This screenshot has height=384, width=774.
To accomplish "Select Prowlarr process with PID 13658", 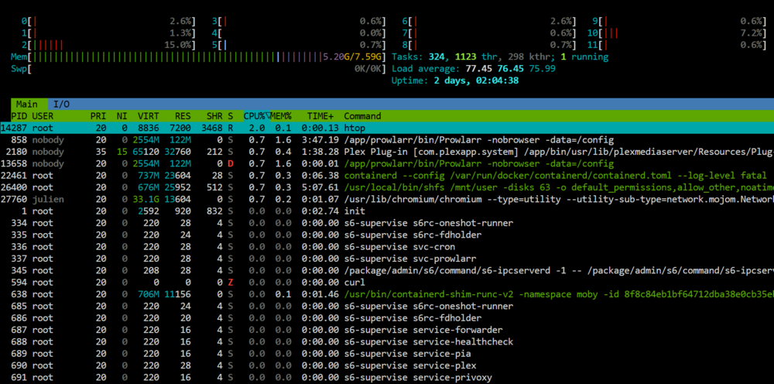I will click(387, 163).
